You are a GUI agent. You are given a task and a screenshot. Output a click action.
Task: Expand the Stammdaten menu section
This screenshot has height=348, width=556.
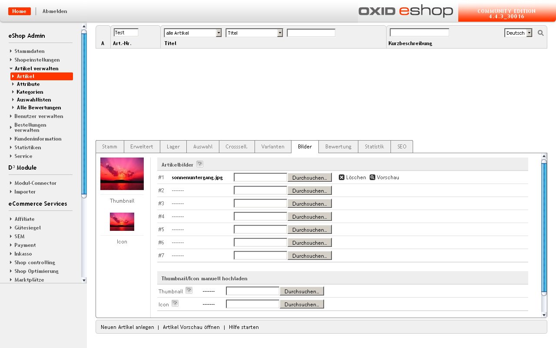pos(29,51)
